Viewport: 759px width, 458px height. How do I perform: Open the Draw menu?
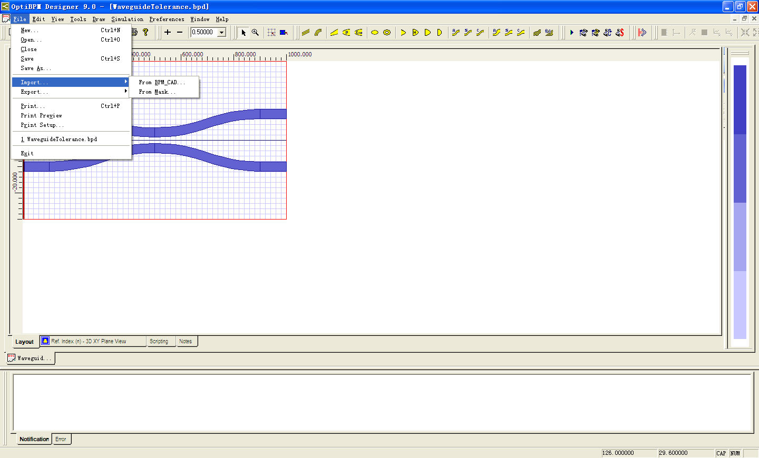click(99, 19)
